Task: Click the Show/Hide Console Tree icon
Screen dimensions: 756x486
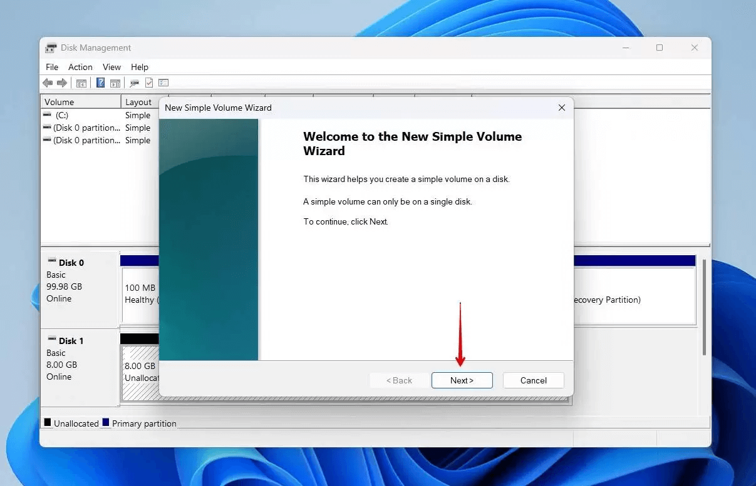Action: pos(81,83)
